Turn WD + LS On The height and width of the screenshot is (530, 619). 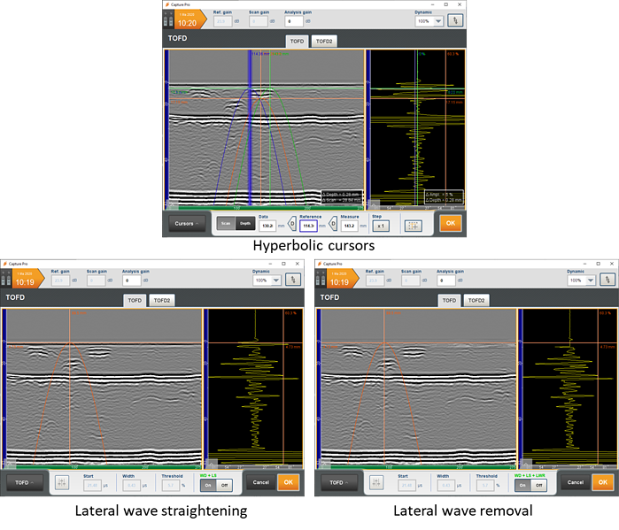click(208, 485)
